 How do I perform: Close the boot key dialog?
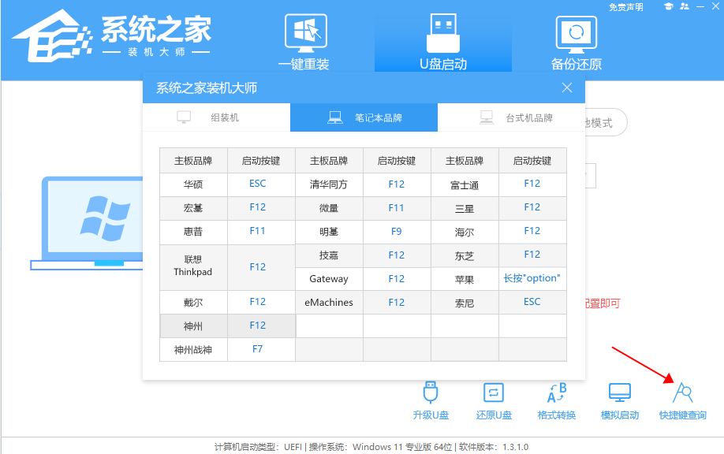[566, 87]
